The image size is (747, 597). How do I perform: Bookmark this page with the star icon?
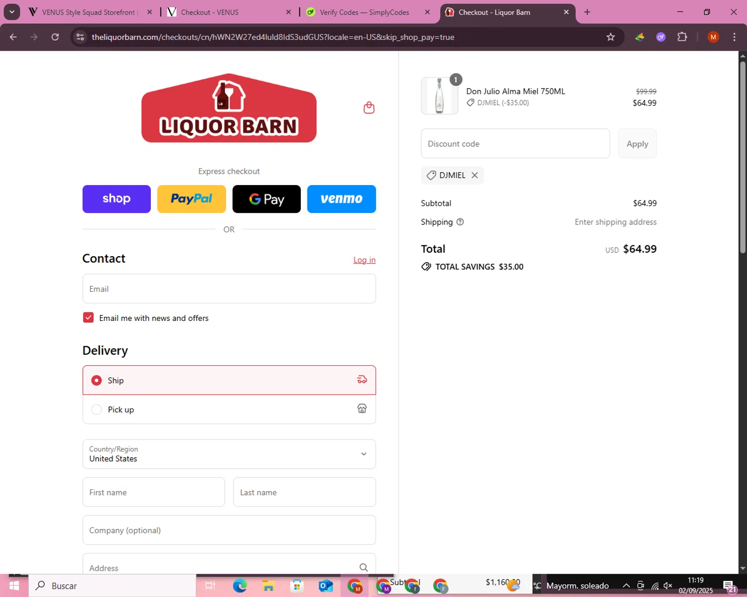[x=611, y=37]
